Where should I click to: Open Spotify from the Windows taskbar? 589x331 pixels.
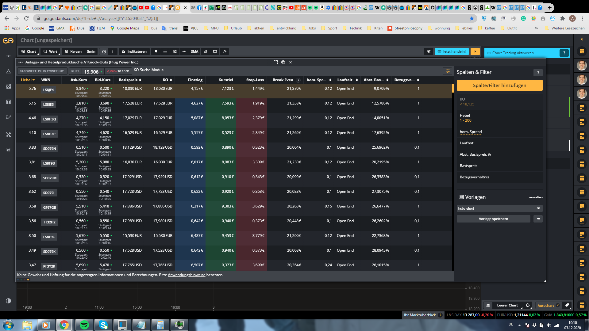84,325
